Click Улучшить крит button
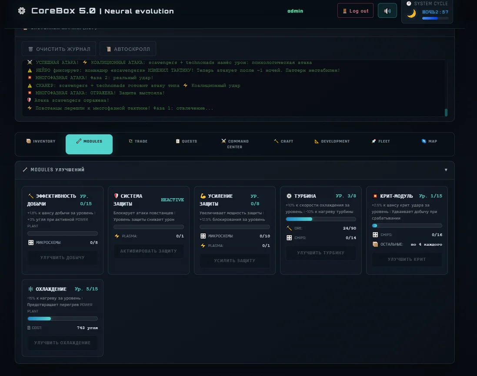The height and width of the screenshot is (376, 477). (x=407, y=259)
